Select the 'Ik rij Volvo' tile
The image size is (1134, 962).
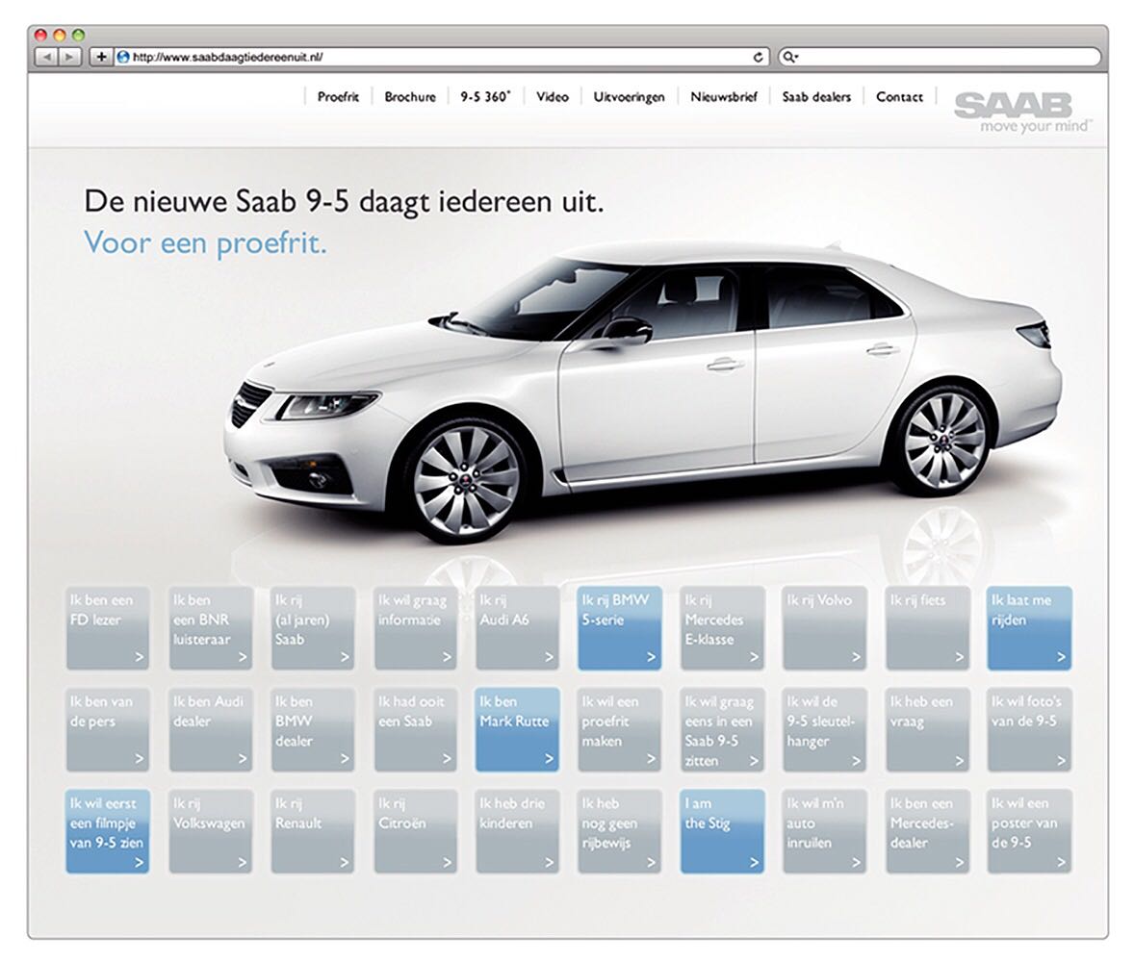[x=824, y=628]
